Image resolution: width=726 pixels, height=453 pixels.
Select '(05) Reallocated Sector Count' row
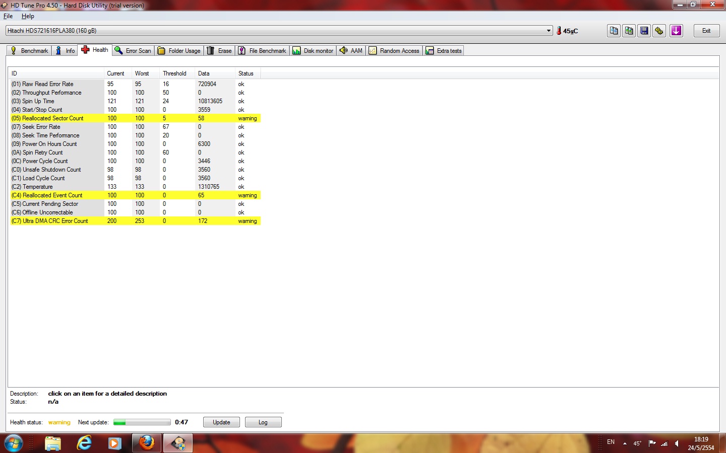point(135,118)
